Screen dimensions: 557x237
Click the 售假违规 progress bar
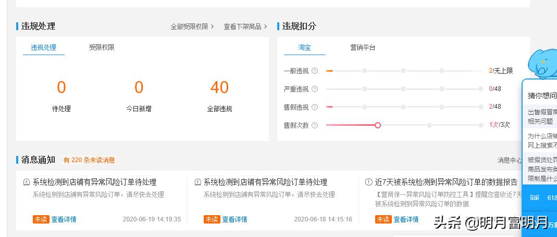[x=405, y=107]
